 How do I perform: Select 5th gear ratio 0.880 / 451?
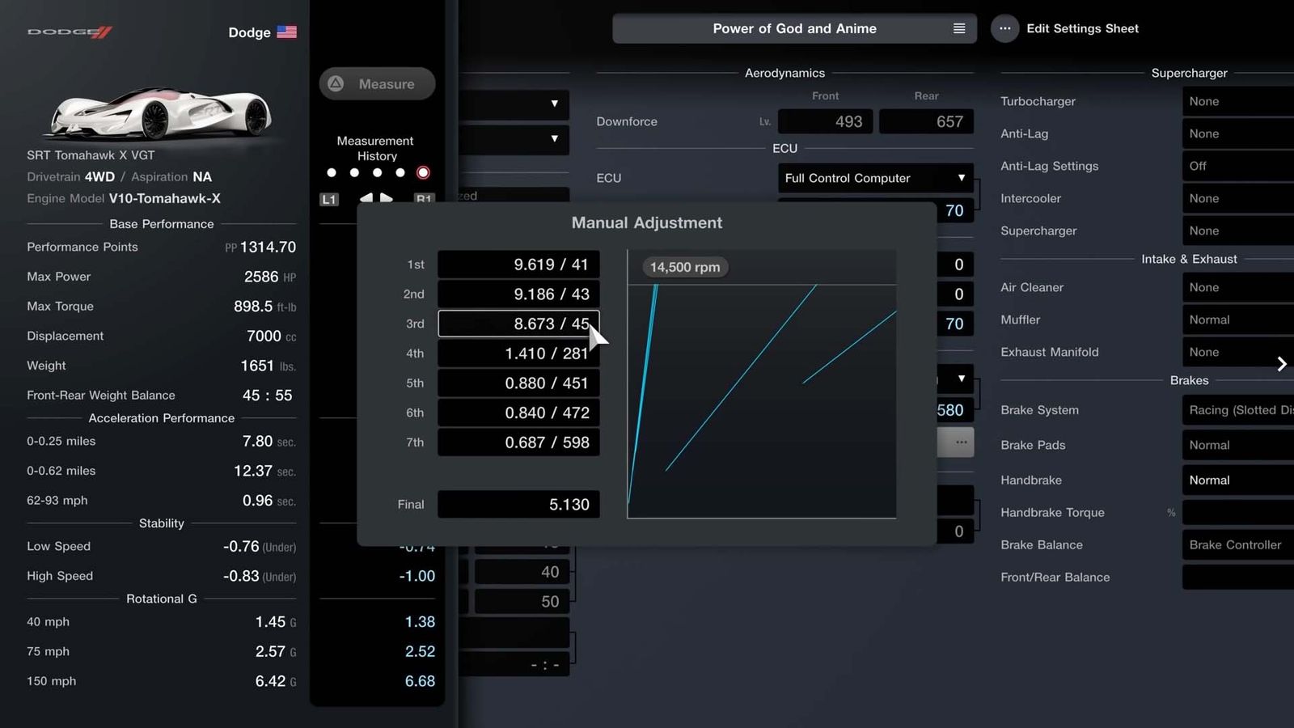click(x=518, y=383)
